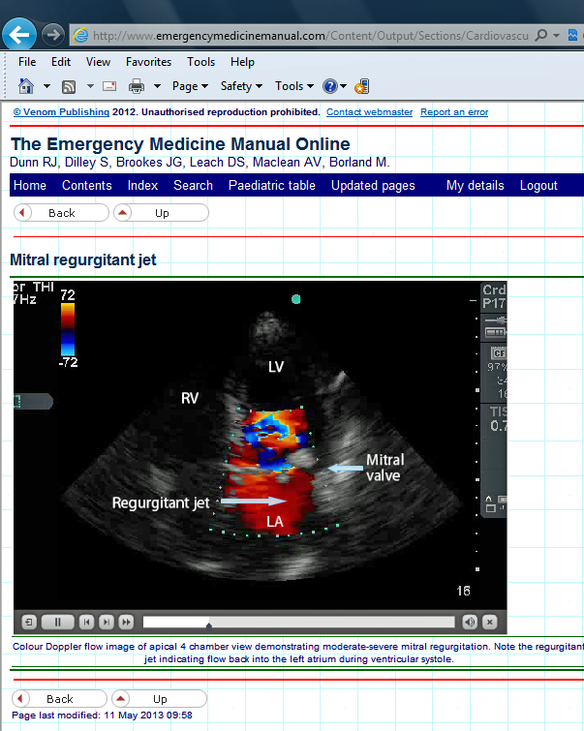Click the browser Forward arrow button
Screen dimensions: 584x731
pos(52,35)
